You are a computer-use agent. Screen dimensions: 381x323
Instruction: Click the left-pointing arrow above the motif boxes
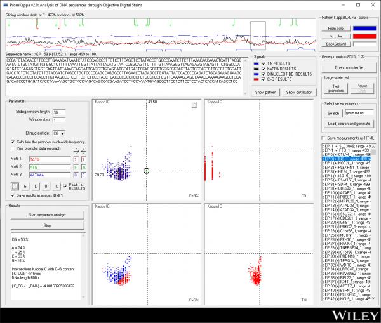(84, 152)
